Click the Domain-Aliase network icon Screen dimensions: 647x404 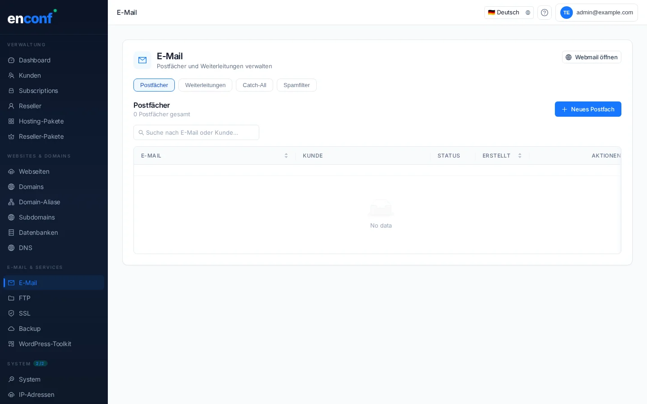coord(11,202)
